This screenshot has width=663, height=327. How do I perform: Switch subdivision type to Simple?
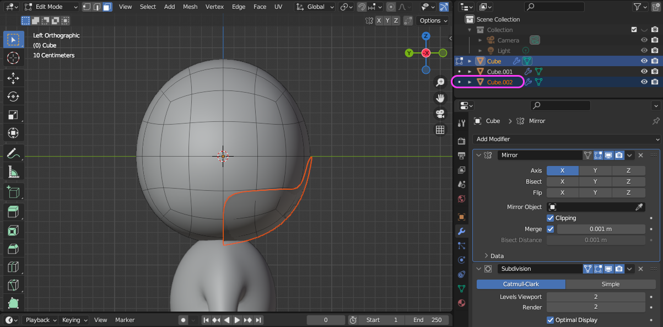pyautogui.click(x=610, y=284)
